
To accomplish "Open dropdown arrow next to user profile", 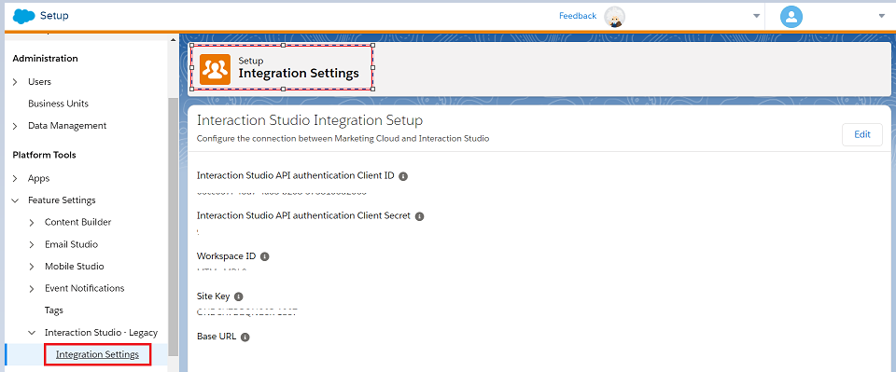I will tap(881, 16).
